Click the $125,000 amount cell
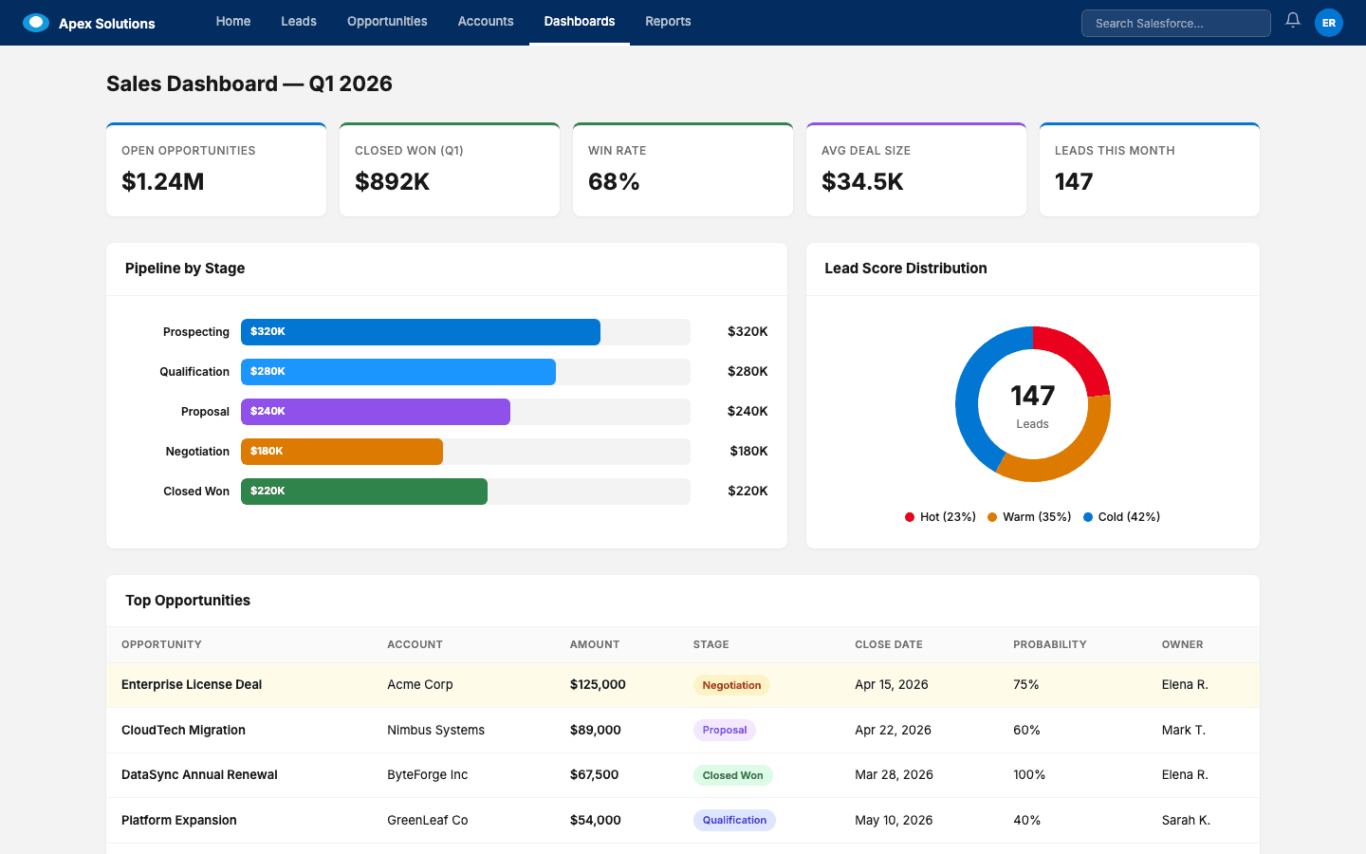Viewport: 1366px width, 854px height. [598, 685]
